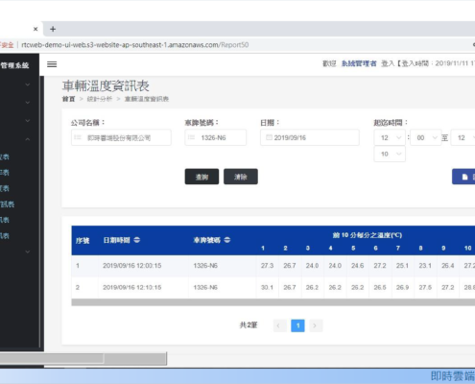Toggle the hamburger sidebar menu icon
The image size is (475, 384).
(x=52, y=64)
